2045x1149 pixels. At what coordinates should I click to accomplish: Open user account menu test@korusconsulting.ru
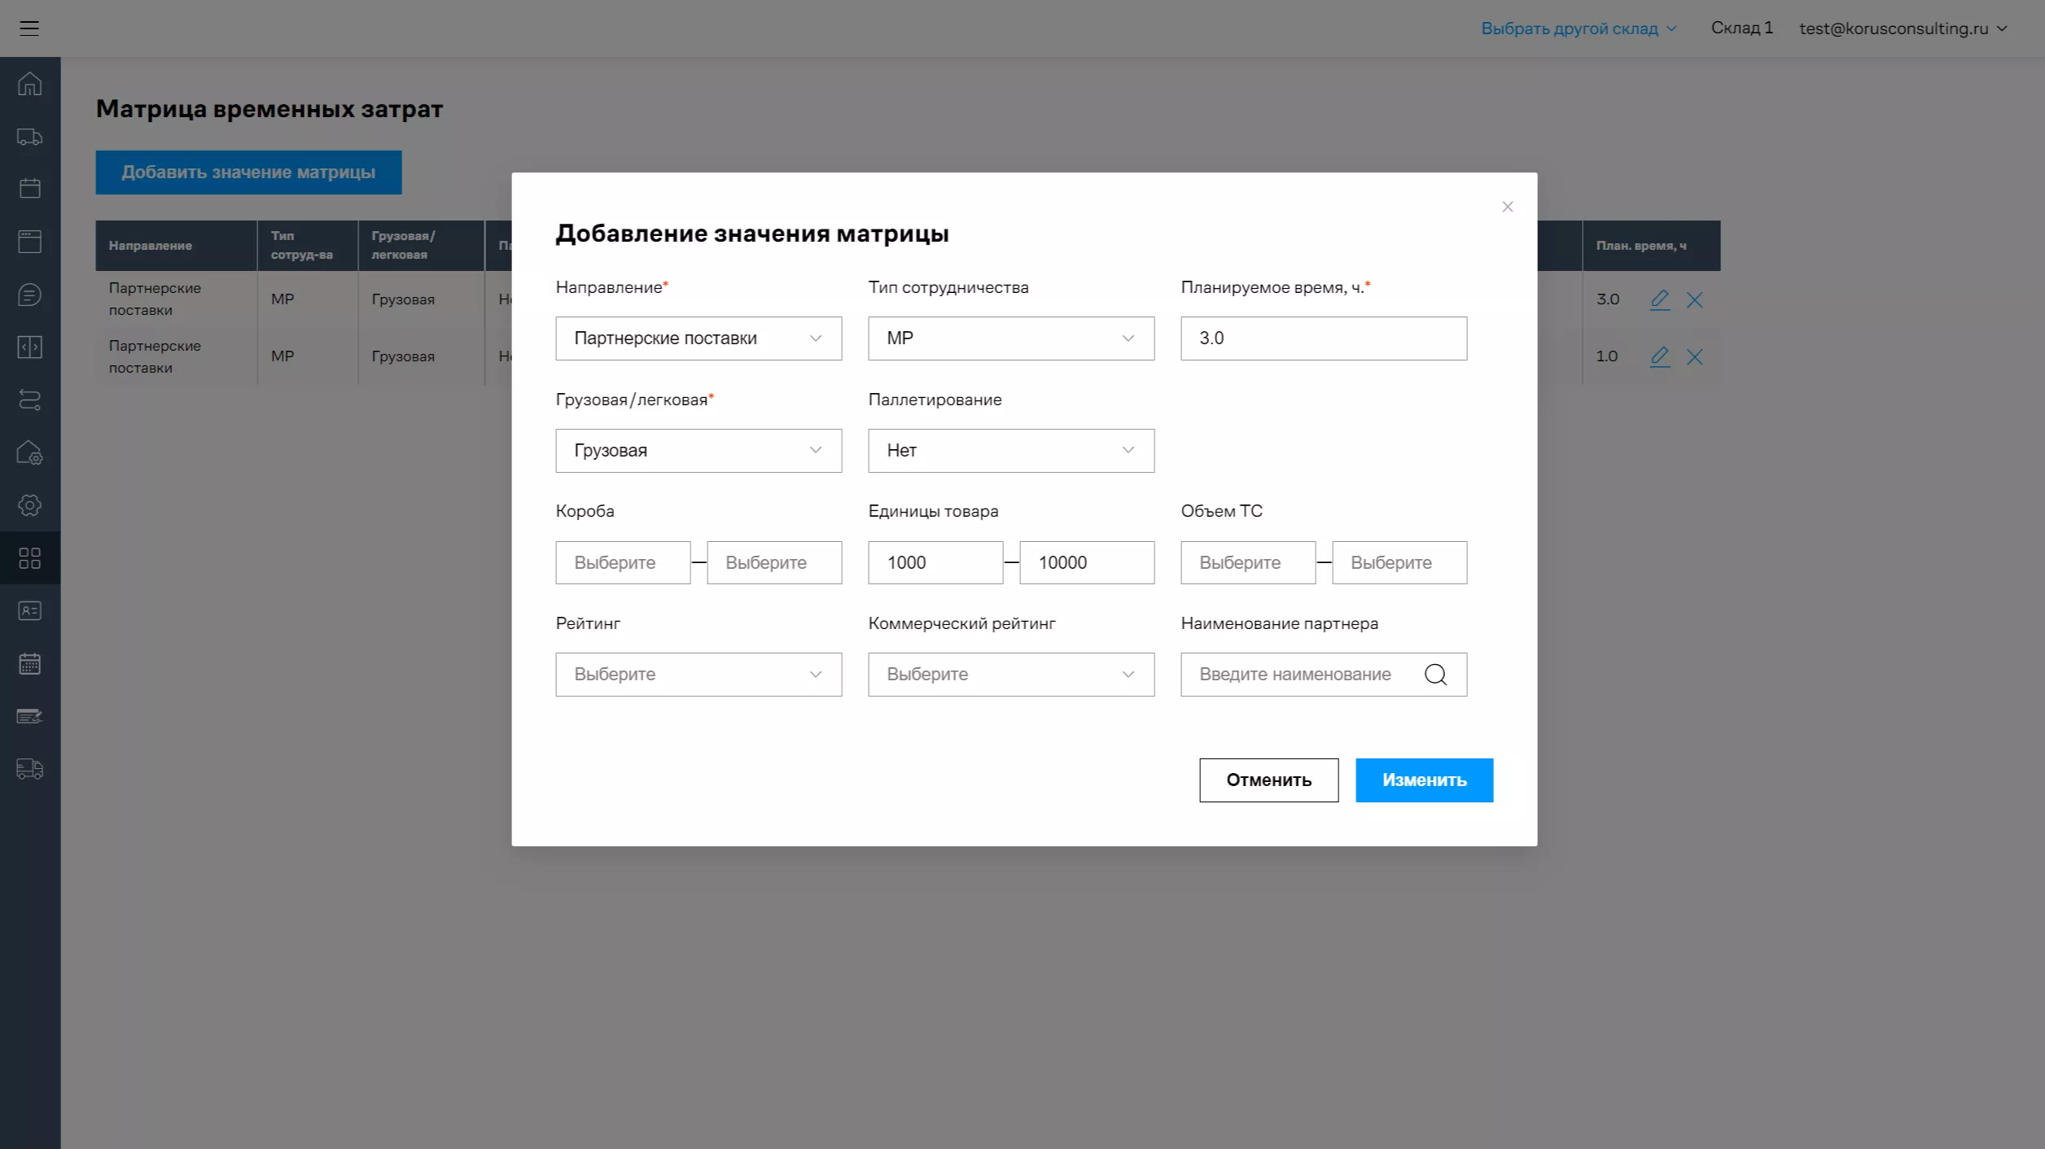pyautogui.click(x=1903, y=28)
